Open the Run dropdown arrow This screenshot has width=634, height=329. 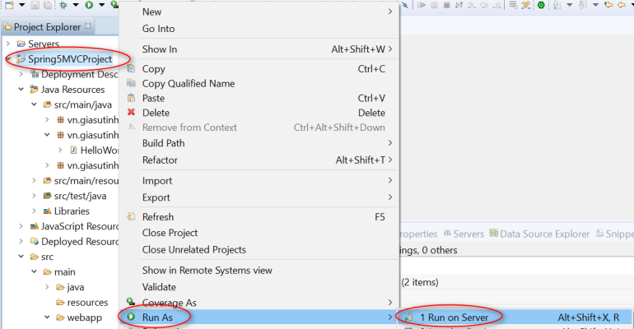pyautogui.click(x=102, y=5)
